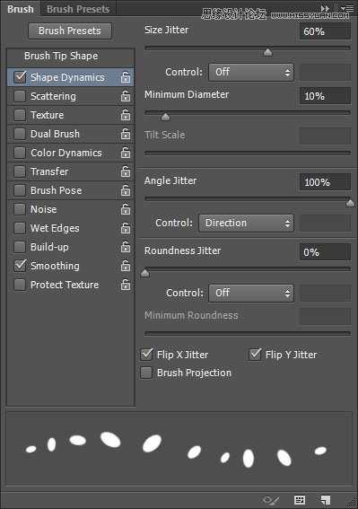The image size is (358, 509).
Task: Toggle the lock beside Shape Dynamics
Action: (126, 77)
